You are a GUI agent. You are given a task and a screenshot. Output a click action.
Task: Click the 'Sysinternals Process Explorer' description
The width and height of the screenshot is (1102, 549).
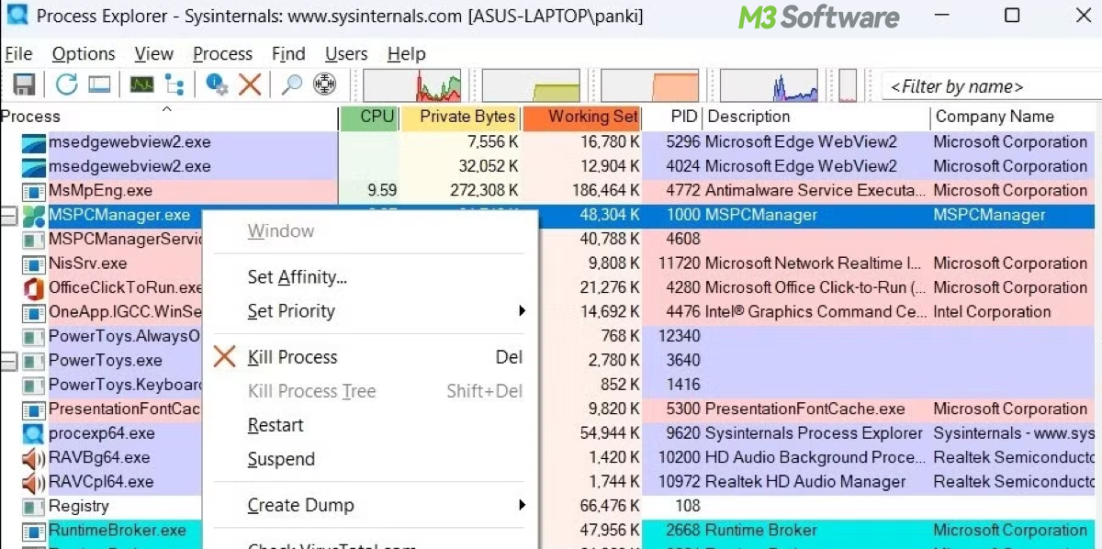(814, 433)
